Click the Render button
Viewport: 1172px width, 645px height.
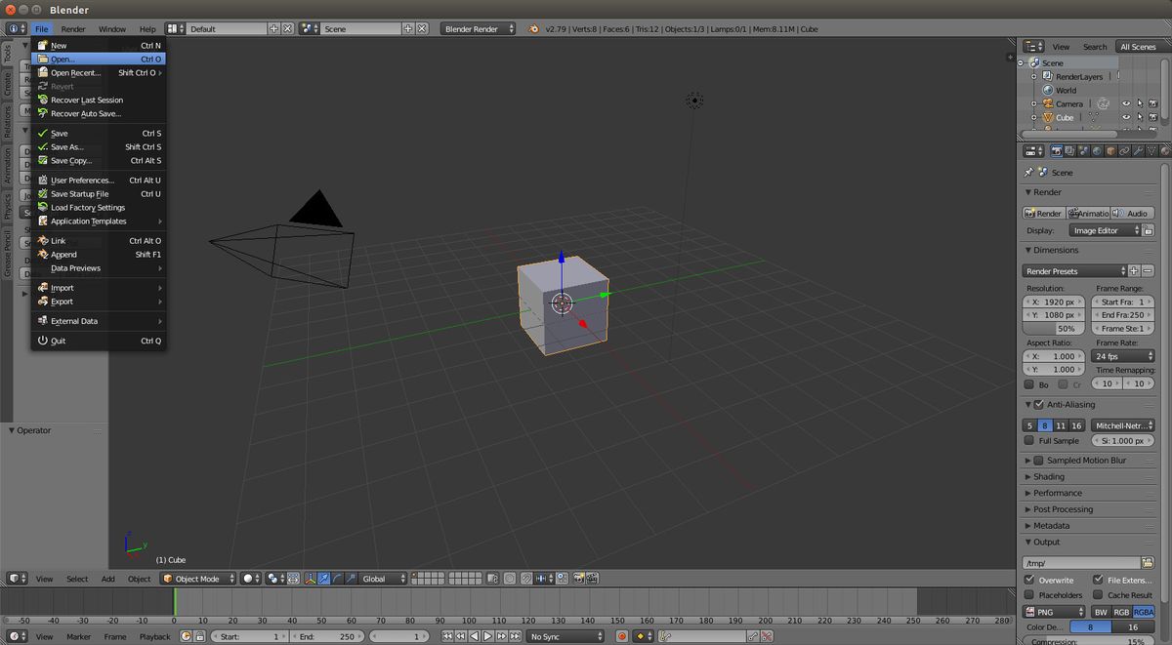(1043, 213)
